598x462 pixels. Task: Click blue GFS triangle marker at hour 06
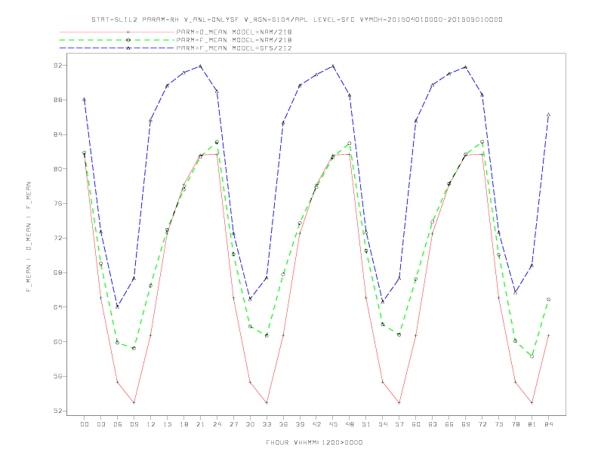tap(118, 306)
